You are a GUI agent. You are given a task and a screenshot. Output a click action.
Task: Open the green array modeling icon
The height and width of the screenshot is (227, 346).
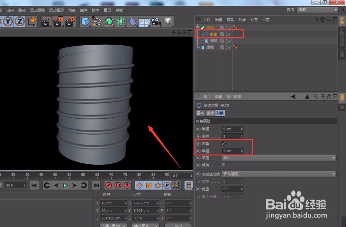click(121, 21)
